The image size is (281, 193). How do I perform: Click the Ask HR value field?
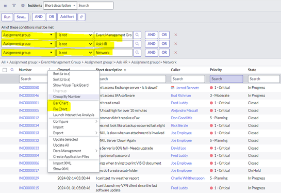pyautogui.click(x=113, y=43)
